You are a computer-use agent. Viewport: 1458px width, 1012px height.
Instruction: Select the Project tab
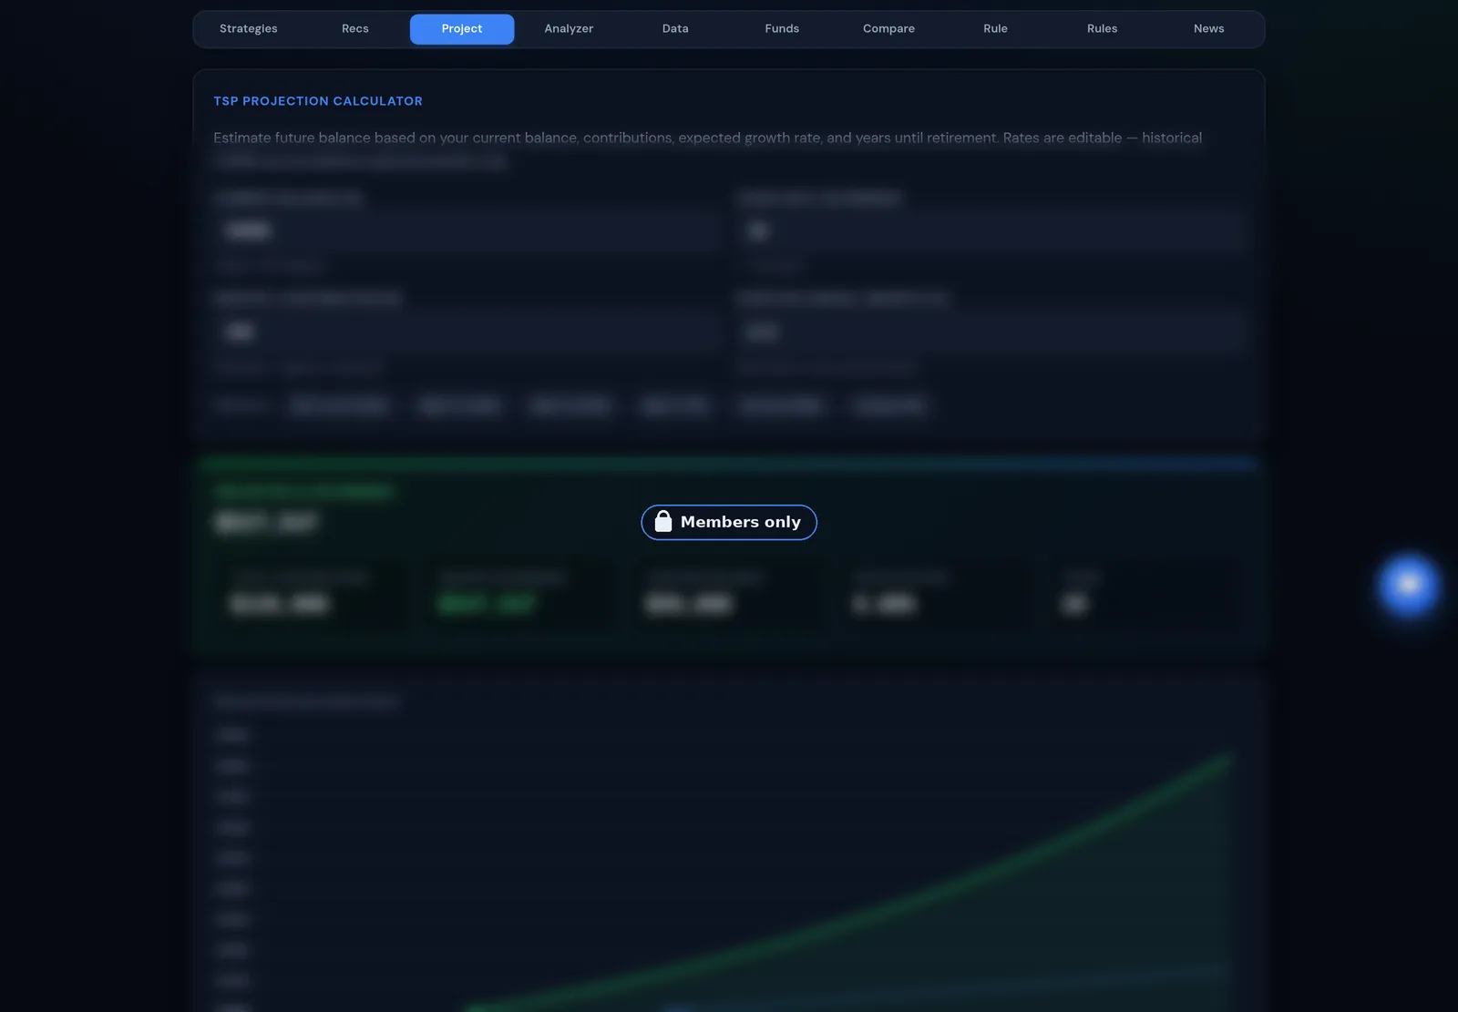(x=462, y=29)
